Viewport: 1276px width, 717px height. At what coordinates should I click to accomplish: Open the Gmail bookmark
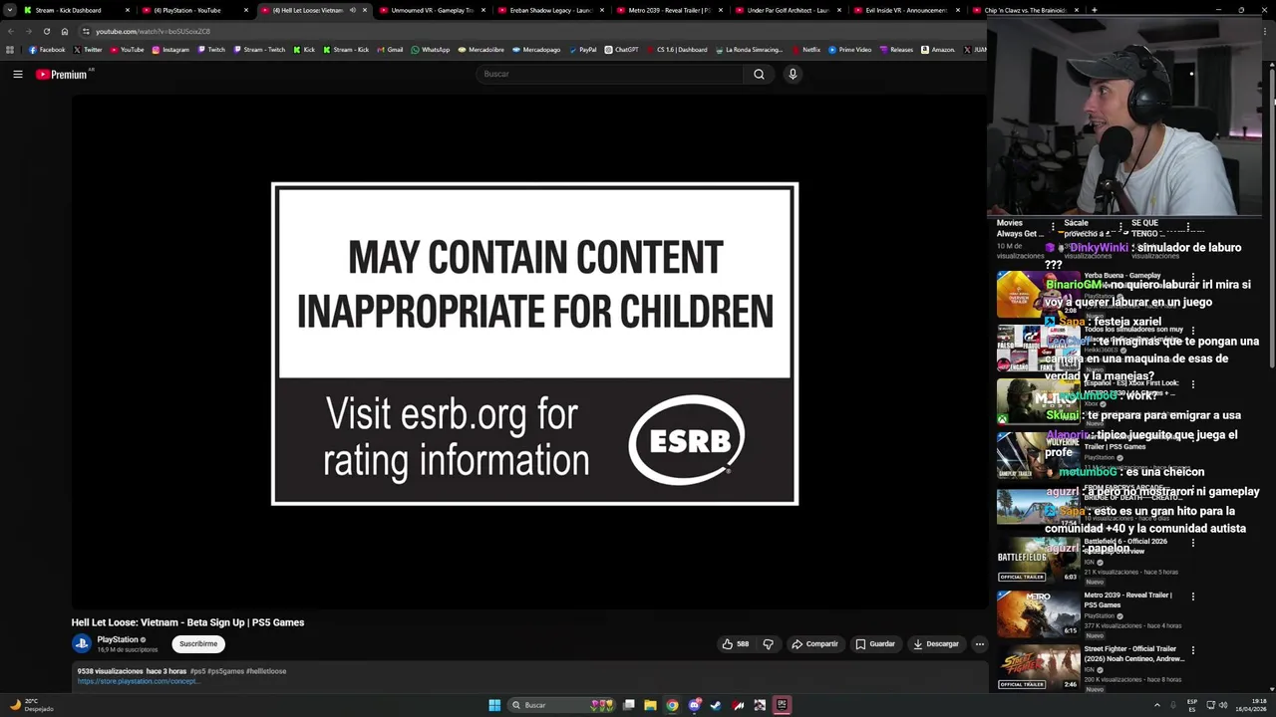[x=390, y=50]
